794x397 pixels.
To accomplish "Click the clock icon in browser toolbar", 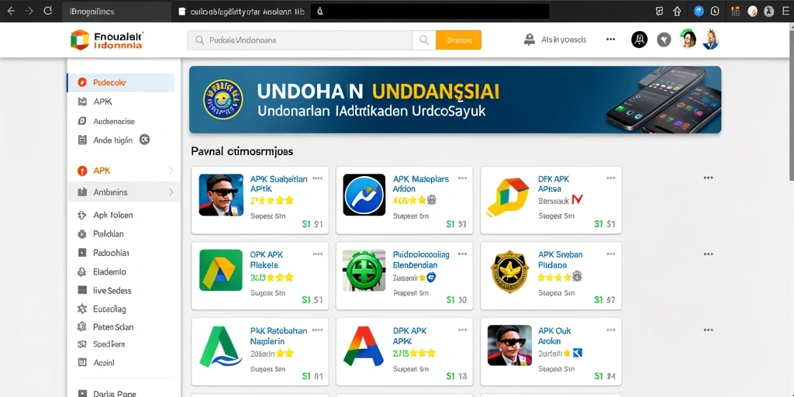I will click(x=714, y=11).
